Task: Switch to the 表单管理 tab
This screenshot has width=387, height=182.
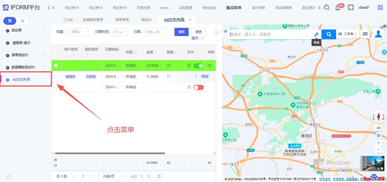Action: point(122,20)
